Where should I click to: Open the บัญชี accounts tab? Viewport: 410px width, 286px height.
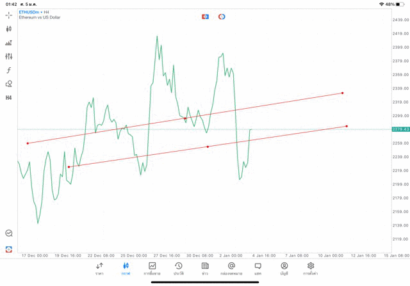tap(284, 269)
